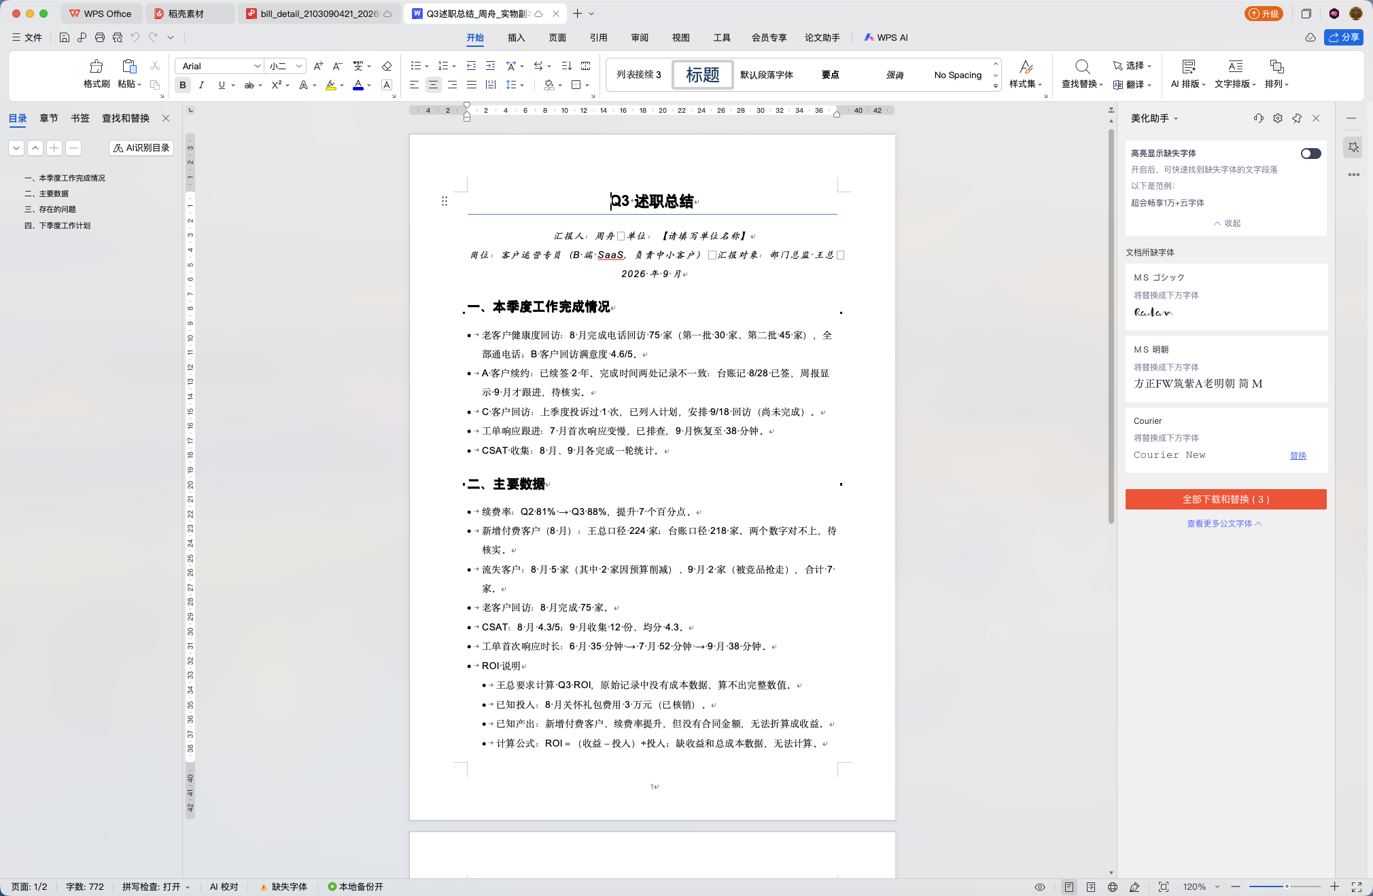Click the 文字排版 text layout icon
Viewport: 1373px width, 896px height.
tap(1236, 67)
